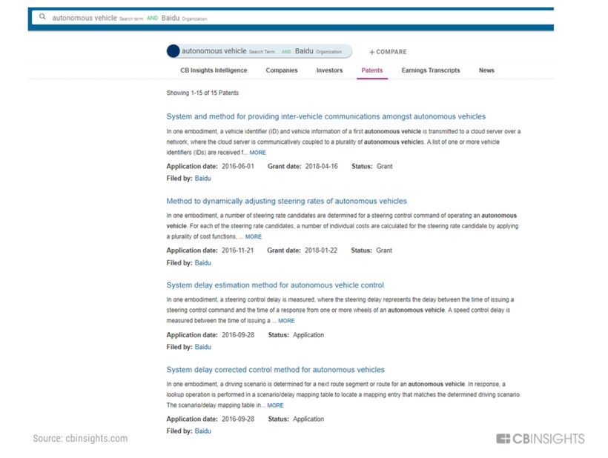This screenshot has width=608, height=458.
Task: Click Status Grant of inter-vehicle patent
Action: [x=384, y=166]
